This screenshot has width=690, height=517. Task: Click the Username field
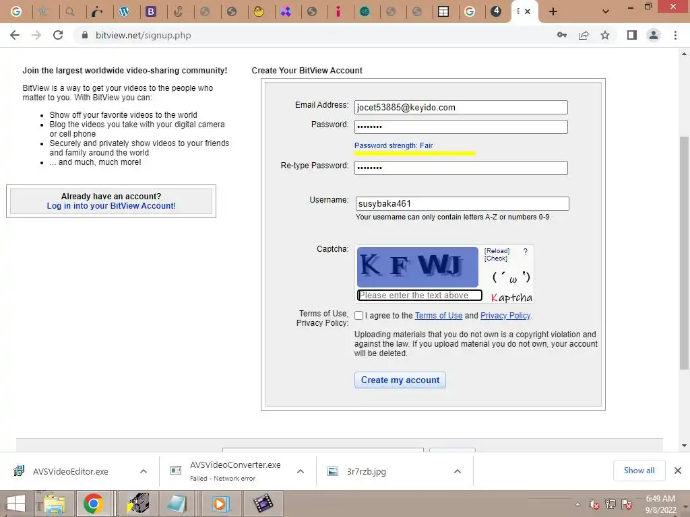click(462, 203)
